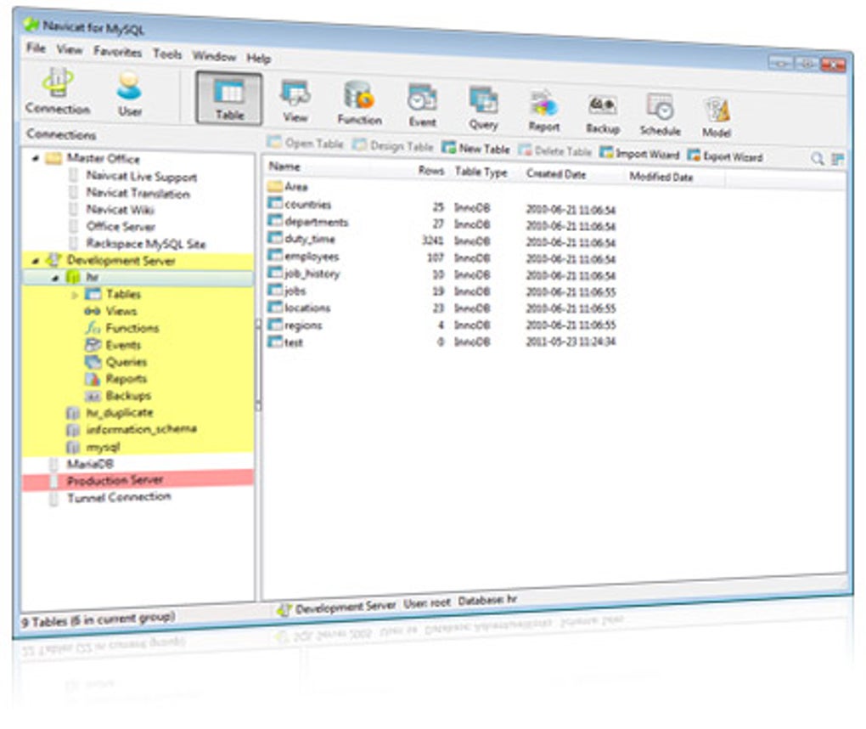Click the Queries node icon in tree
Viewport: 866px width, 729px height.
click(92, 361)
